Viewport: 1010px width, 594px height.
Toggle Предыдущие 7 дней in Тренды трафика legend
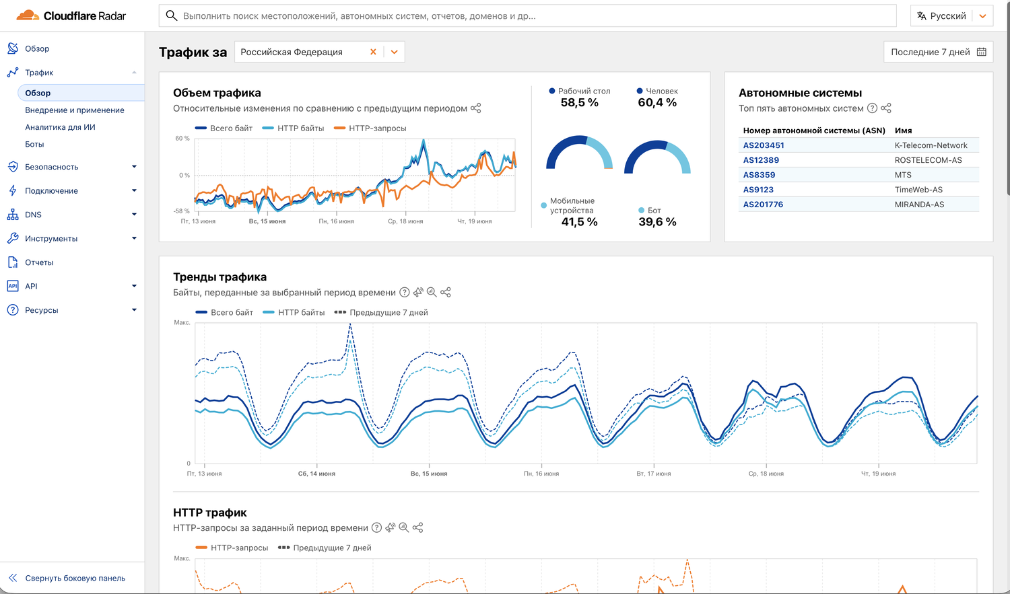(381, 313)
